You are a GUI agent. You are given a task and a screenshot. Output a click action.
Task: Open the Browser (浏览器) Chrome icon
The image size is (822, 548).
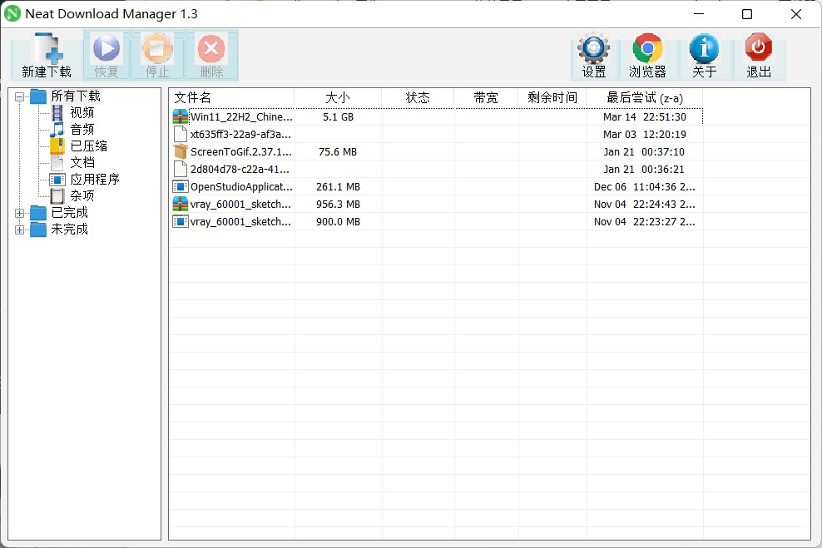(647, 48)
